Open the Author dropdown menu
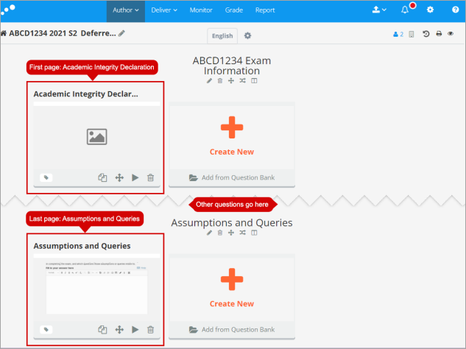Image resolution: width=466 pixels, height=349 pixels. pos(126,10)
